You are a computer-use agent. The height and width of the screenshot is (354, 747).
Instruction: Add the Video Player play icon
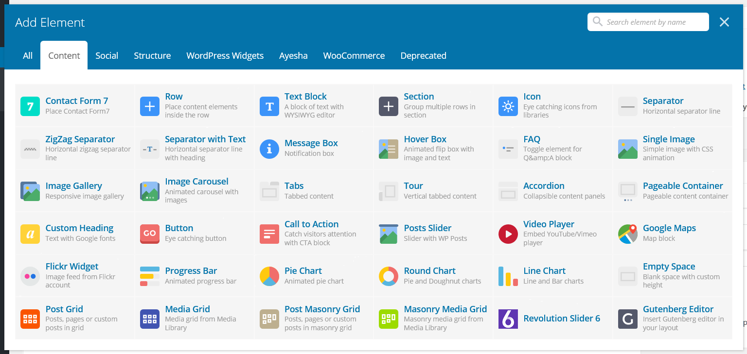508,234
